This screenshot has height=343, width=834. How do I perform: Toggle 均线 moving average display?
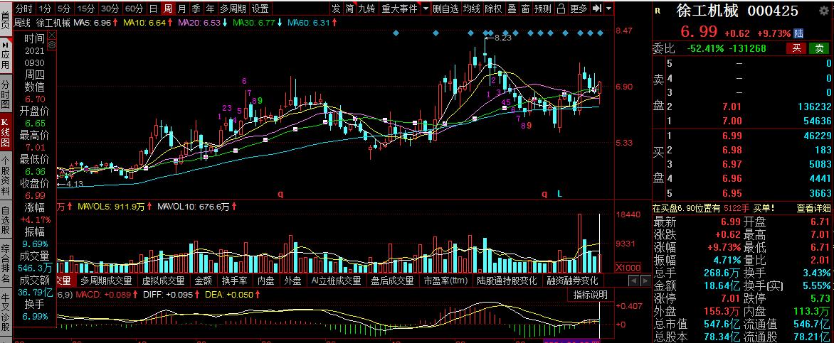pyautogui.click(x=471, y=9)
